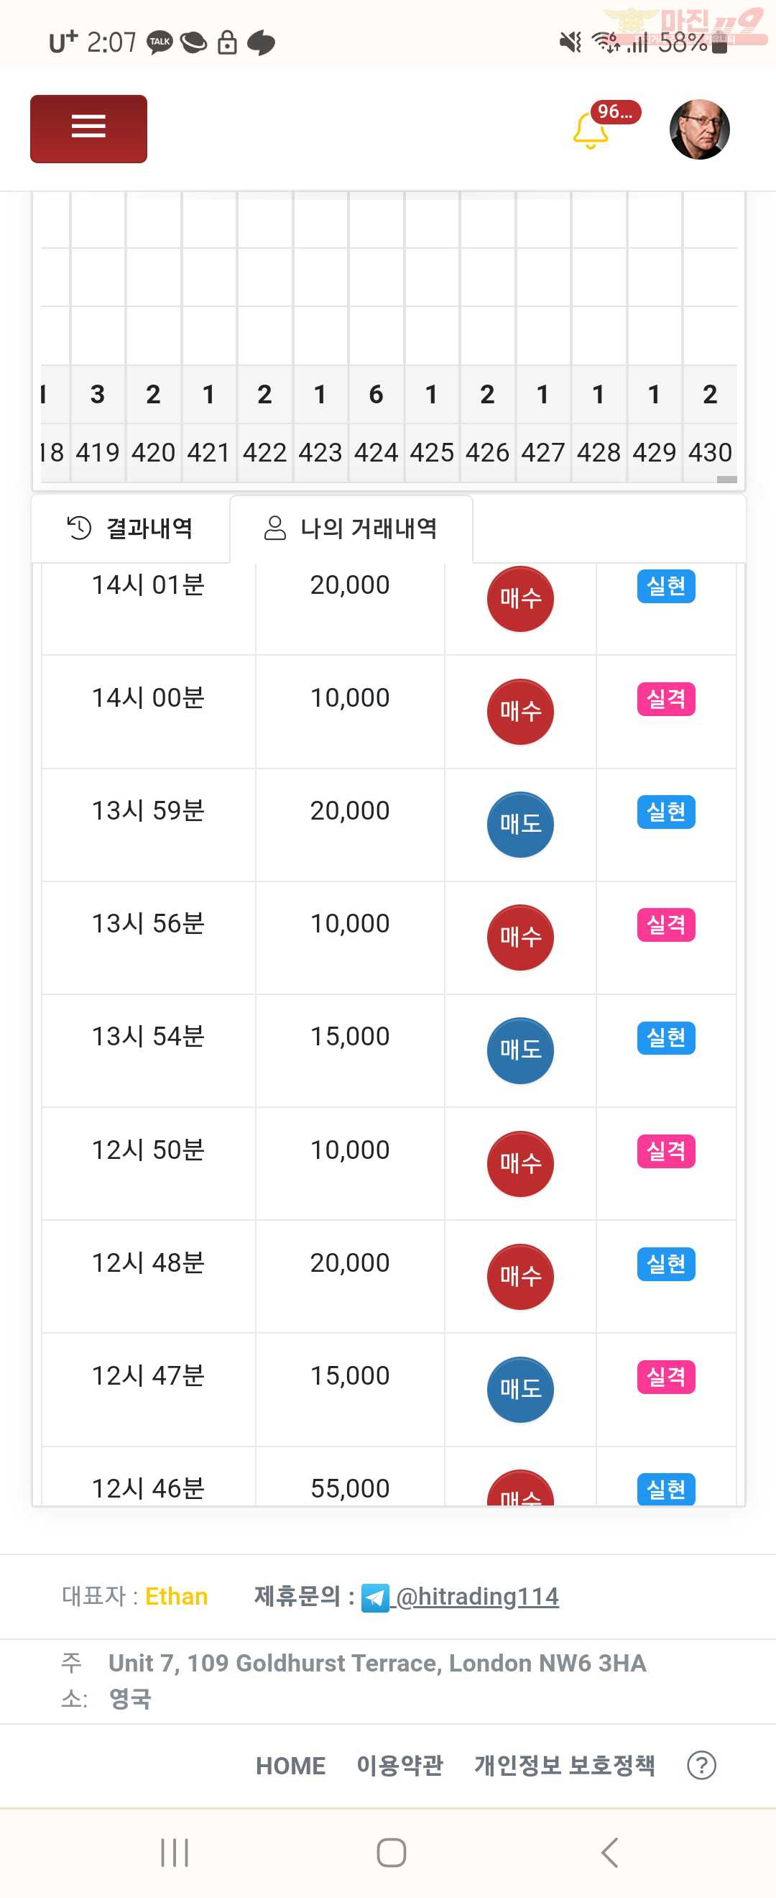Open the red hamburger menu
Screen dimensions: 776x1898
click(x=88, y=129)
